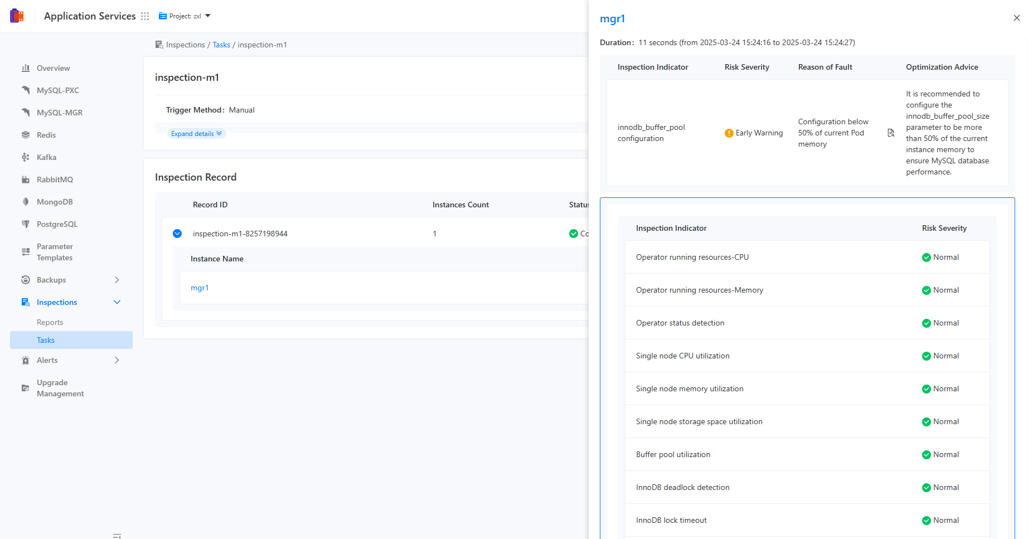
Task: Click the Redis service icon
Action: 26,134
